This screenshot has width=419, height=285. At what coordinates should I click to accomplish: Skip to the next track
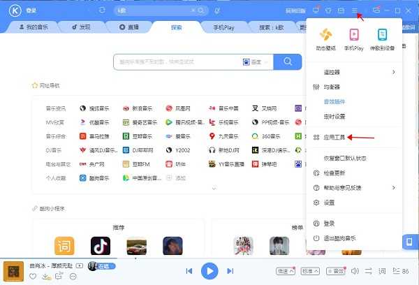coord(230,271)
